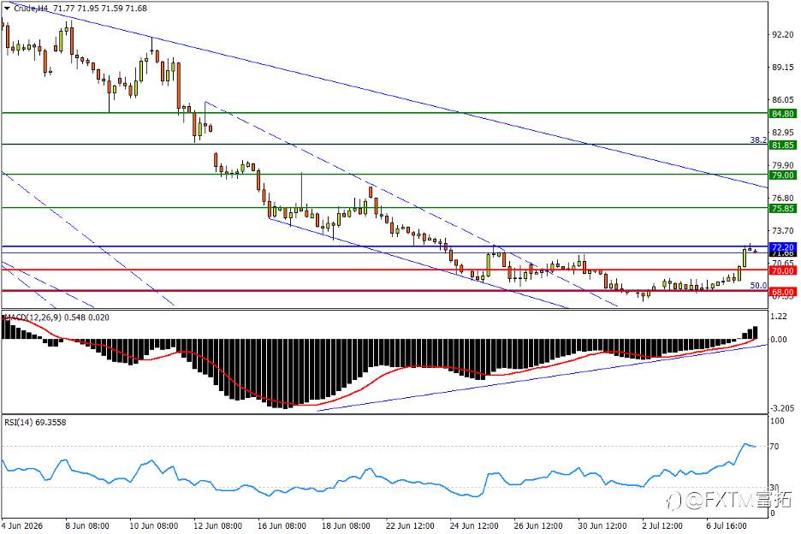Viewport: 801px width, 534px height.
Task: Click the 2 Jul 12:00 time label
Action: tap(662, 525)
